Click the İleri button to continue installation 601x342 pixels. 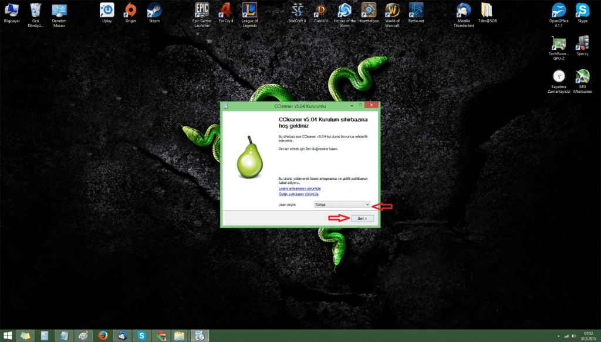[362, 217]
